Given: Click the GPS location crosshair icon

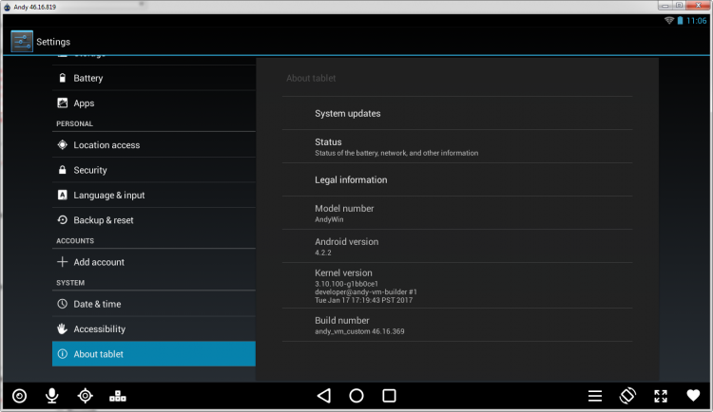Looking at the screenshot, I should click(x=85, y=396).
